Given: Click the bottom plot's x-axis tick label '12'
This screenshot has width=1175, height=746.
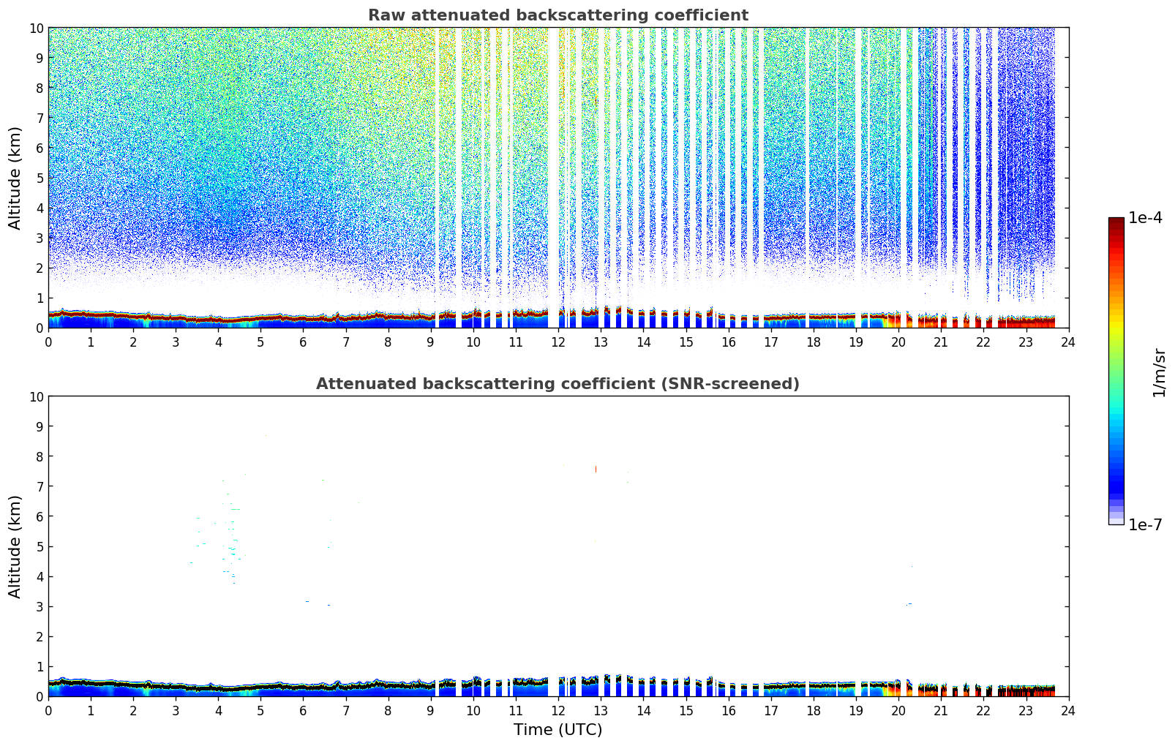Looking at the screenshot, I should coord(558,711).
